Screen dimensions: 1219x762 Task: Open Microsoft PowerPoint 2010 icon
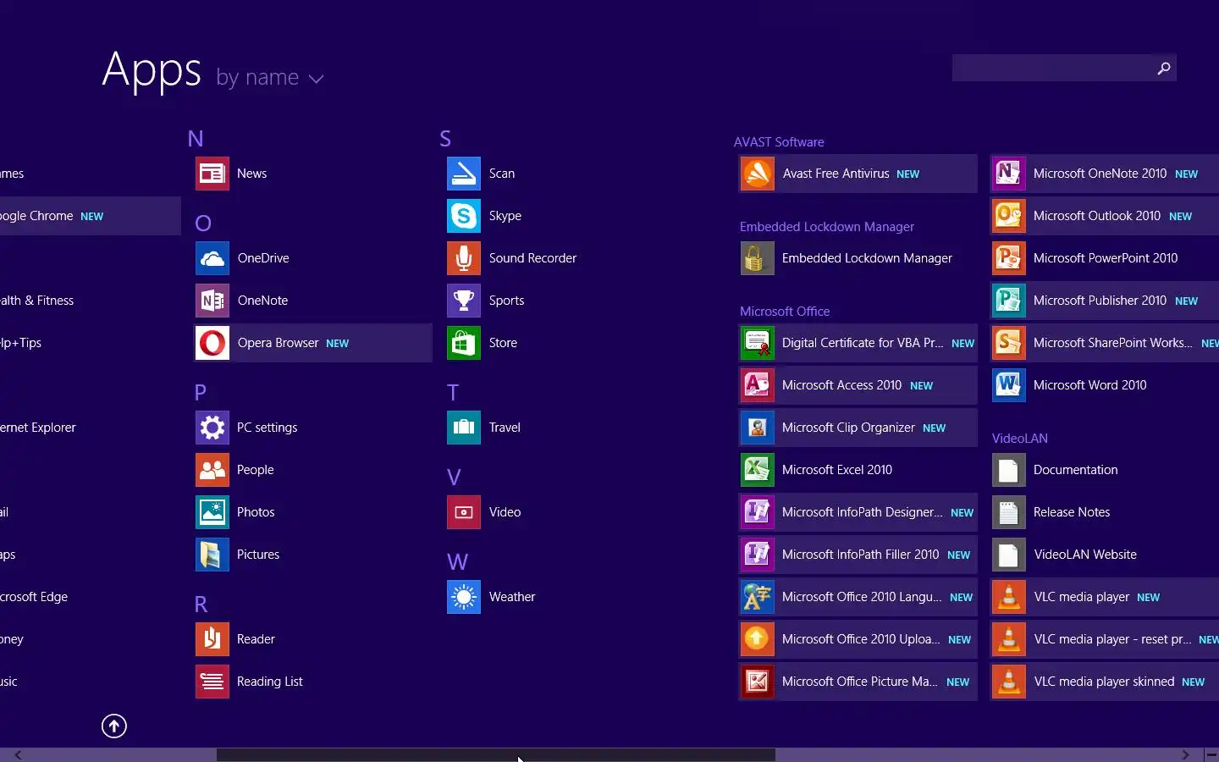coord(1009,258)
